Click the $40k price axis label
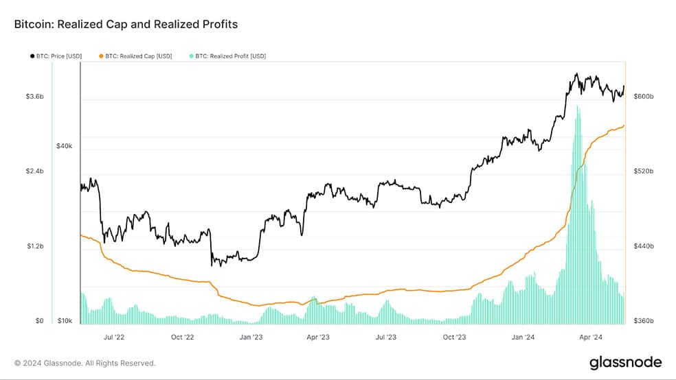Screen dimensions: 676x380 (x=65, y=146)
